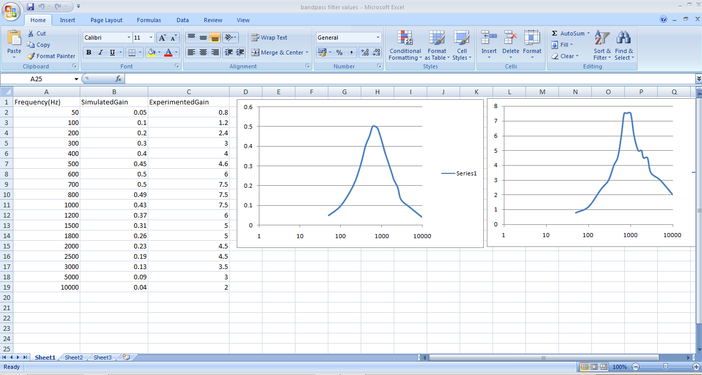Open Excel Help question mark icon
This screenshot has width=702, height=375.
(663, 20)
